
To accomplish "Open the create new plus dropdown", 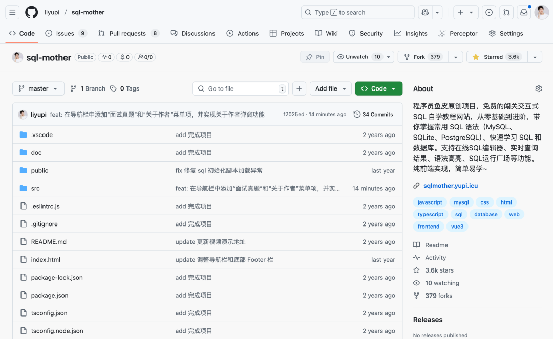I will pyautogui.click(x=465, y=12).
